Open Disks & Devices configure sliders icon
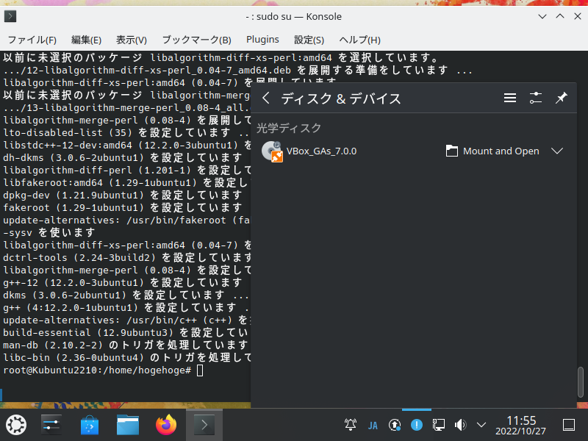 pos(536,98)
